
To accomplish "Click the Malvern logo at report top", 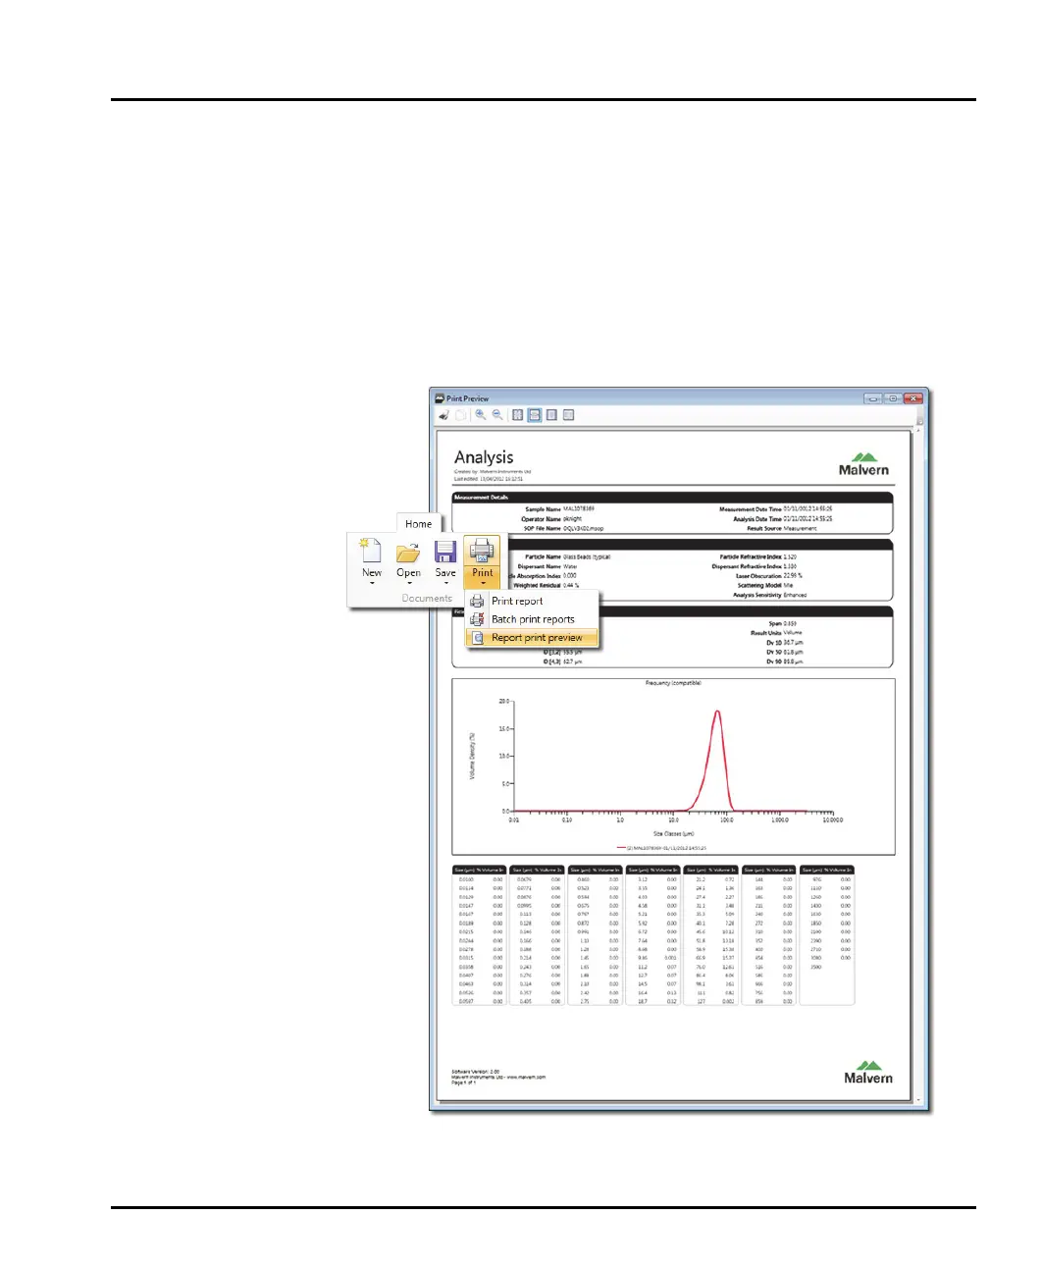I will pyautogui.click(x=863, y=464).
